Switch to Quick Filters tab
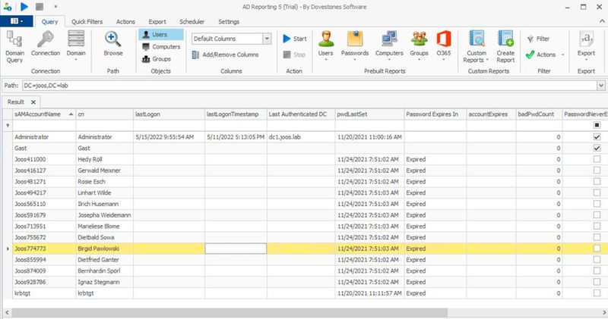Image resolution: width=608 pixels, height=319 pixels. [x=87, y=22]
